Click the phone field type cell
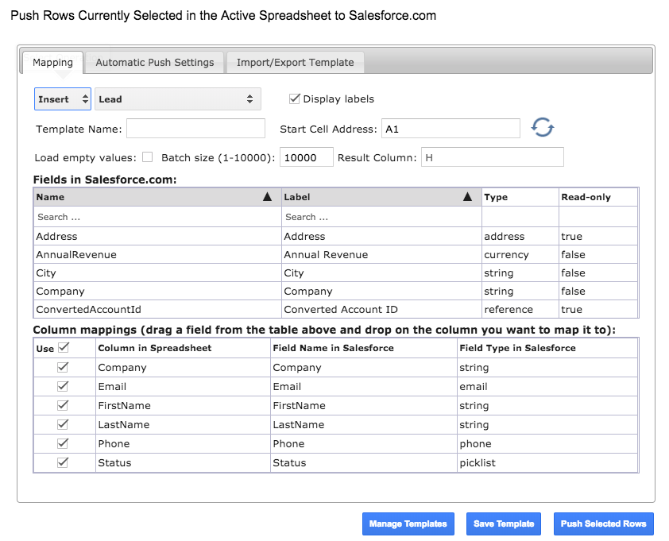669x541 pixels. click(547, 444)
